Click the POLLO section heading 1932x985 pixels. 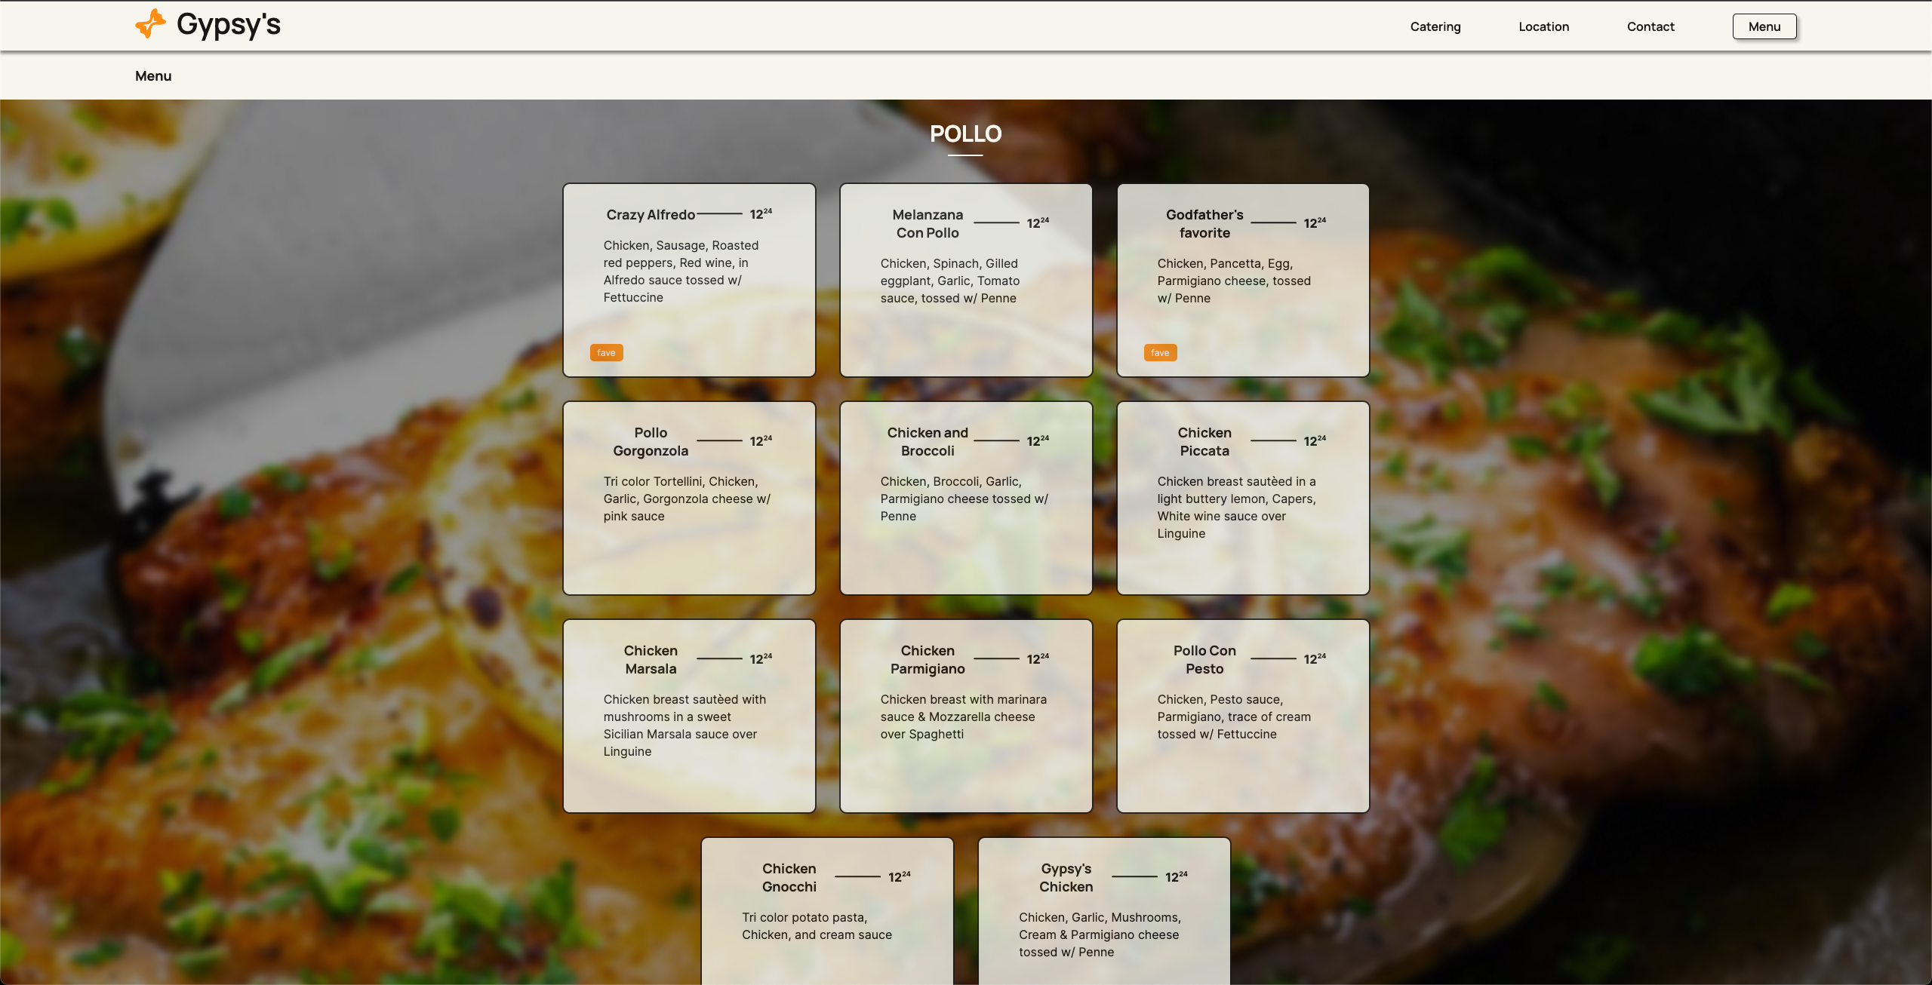(965, 133)
